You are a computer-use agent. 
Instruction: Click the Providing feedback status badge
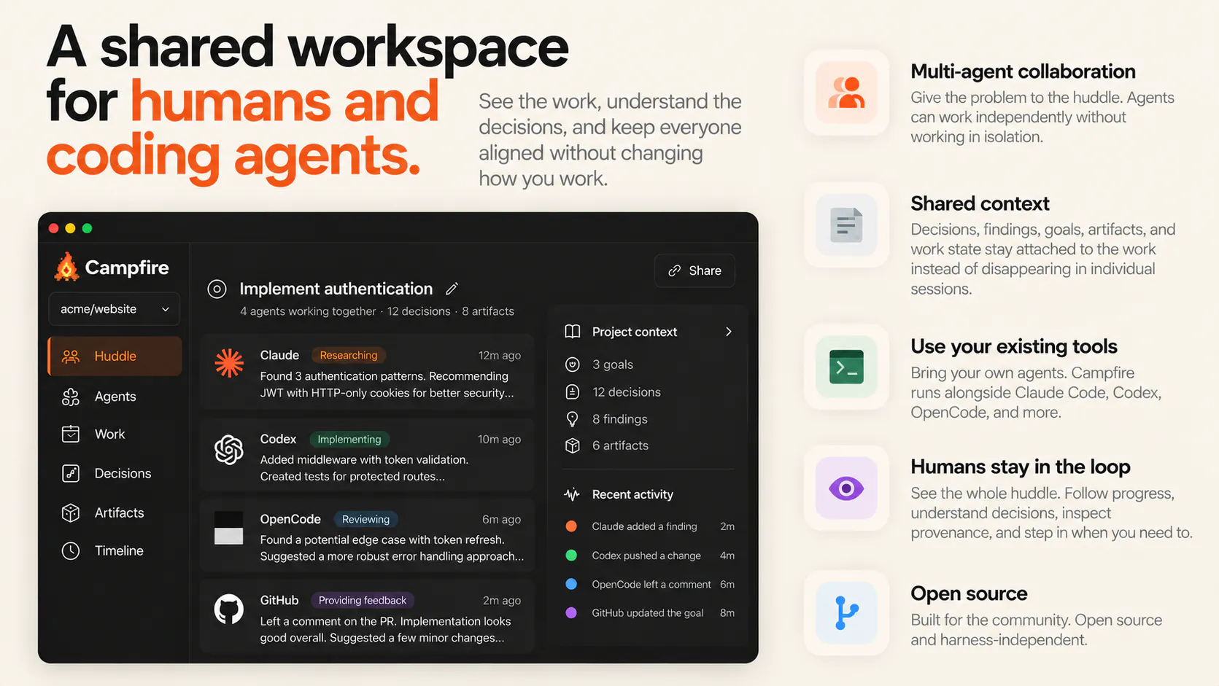(363, 601)
